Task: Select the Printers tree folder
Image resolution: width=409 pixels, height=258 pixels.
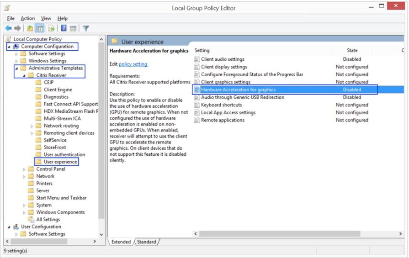Action: click(x=44, y=184)
